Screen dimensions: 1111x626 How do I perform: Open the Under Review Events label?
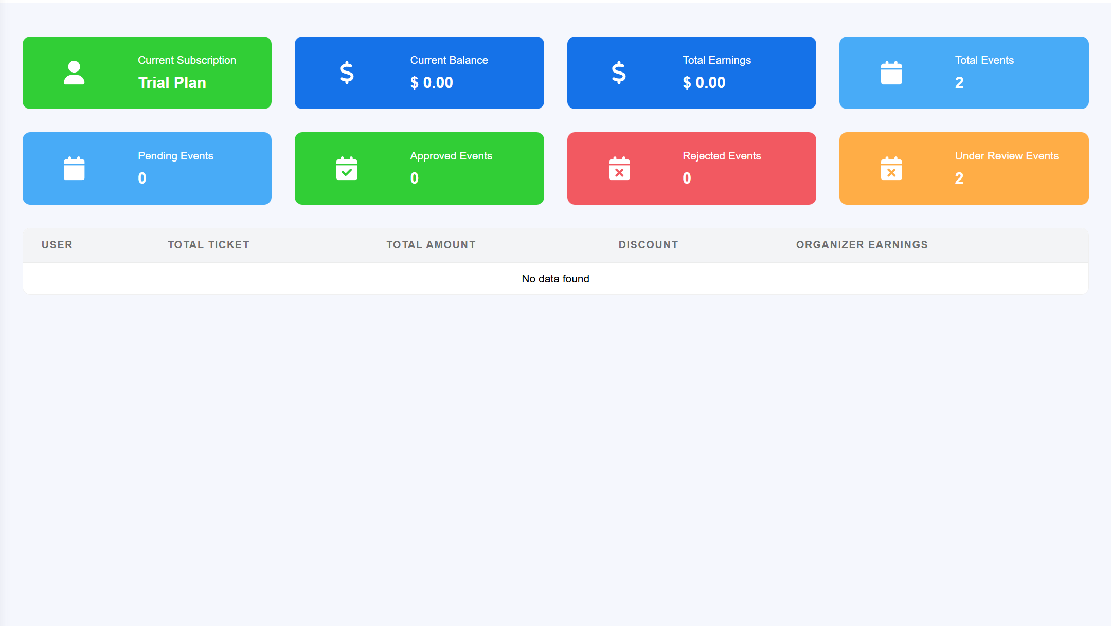(1007, 156)
